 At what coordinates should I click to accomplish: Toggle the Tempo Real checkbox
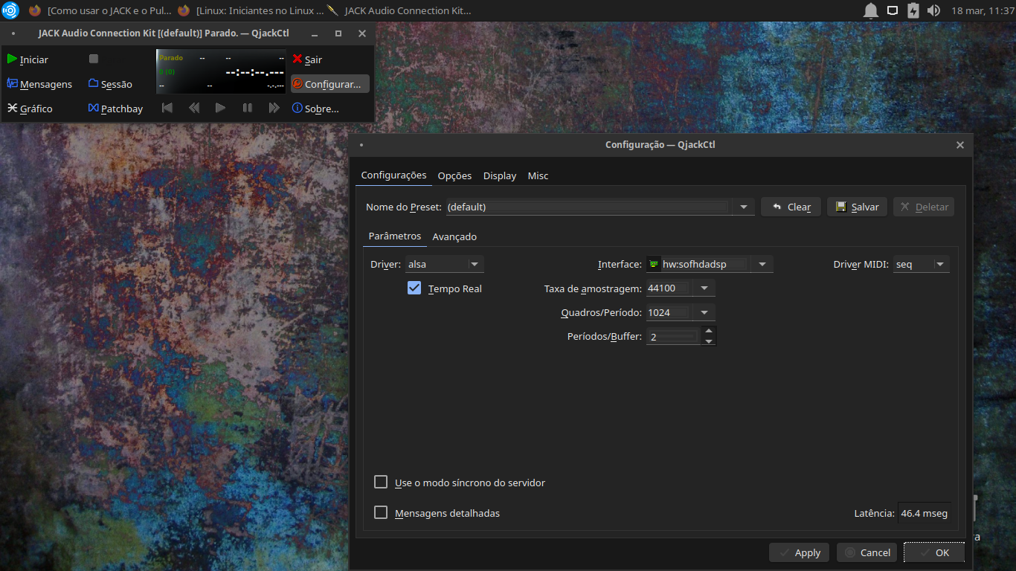tap(414, 288)
